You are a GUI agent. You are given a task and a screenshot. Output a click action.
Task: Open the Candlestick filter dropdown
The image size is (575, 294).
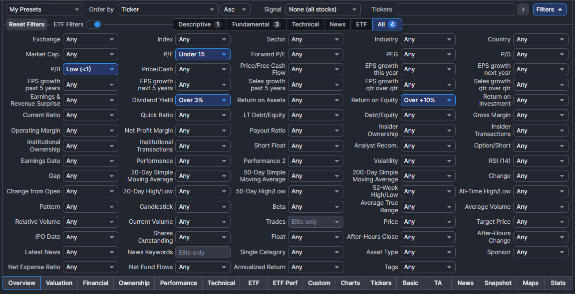[x=203, y=207]
